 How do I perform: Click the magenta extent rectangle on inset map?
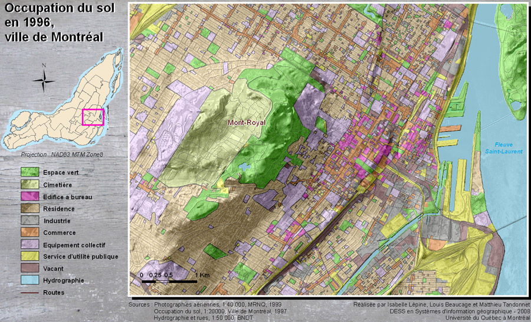click(x=93, y=117)
